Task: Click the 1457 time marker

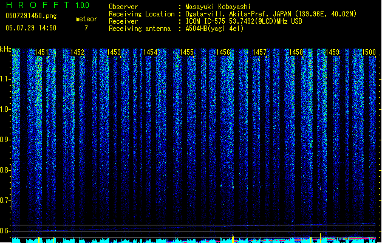Action: tap(259, 52)
